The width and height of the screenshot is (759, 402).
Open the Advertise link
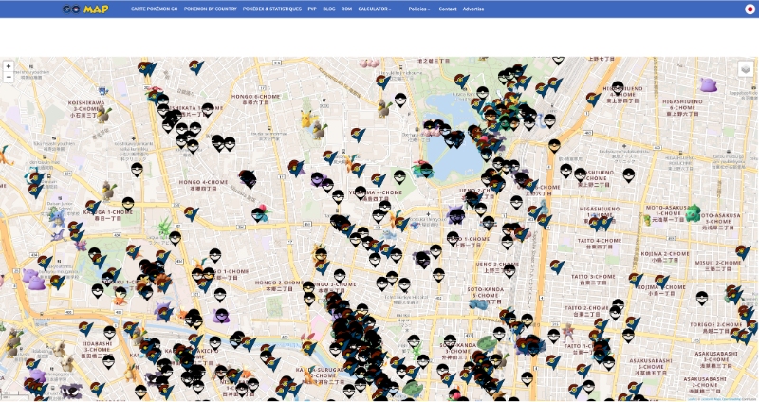click(x=472, y=9)
